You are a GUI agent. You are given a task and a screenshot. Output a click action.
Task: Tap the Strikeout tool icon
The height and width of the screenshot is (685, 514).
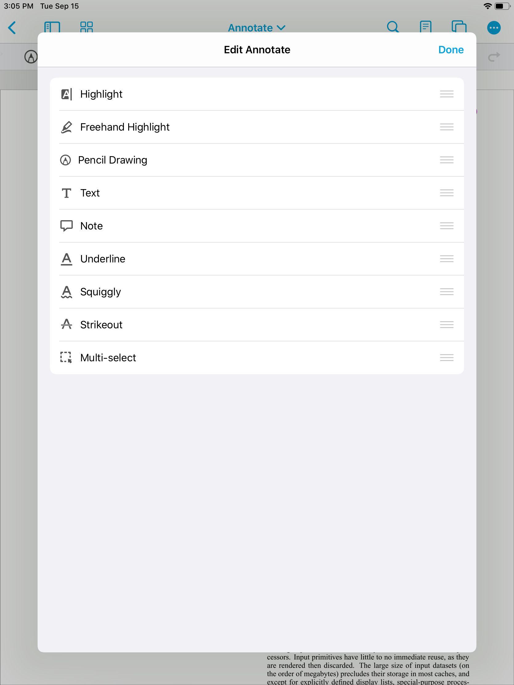click(x=66, y=325)
